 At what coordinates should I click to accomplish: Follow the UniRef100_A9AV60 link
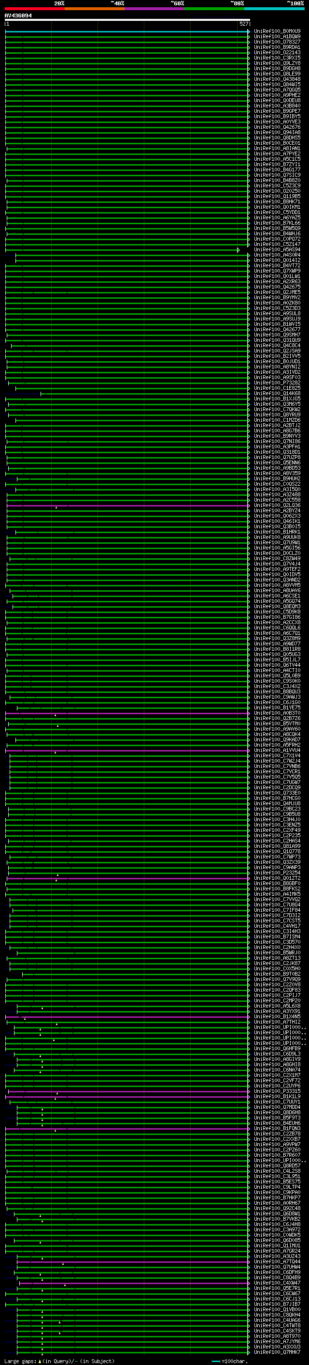click(277, 729)
